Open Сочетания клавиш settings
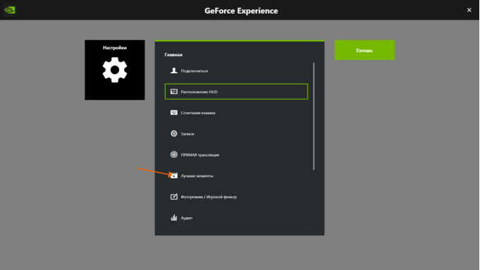 point(236,113)
